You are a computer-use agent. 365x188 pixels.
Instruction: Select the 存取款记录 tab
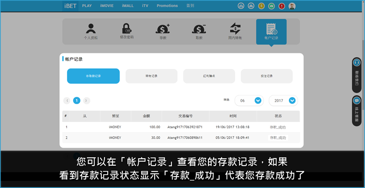coord(94,76)
